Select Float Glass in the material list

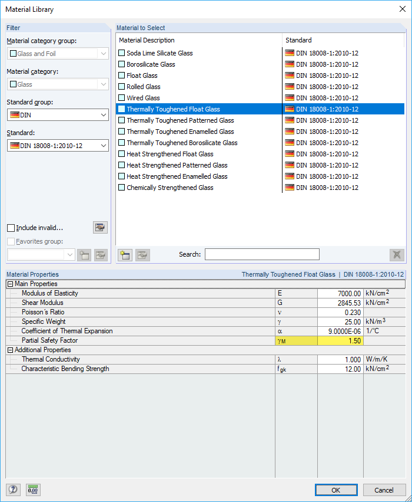[260, 76]
